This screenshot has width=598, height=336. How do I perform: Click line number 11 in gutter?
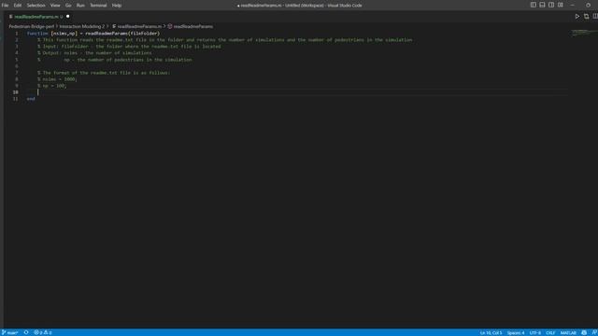tap(15, 99)
